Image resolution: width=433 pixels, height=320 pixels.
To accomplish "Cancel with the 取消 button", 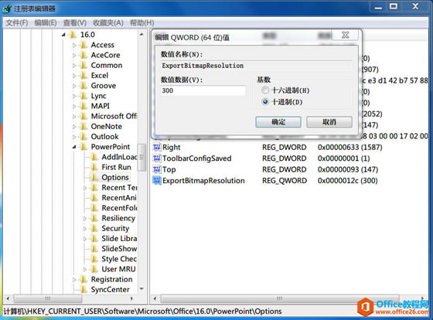I will (329, 122).
